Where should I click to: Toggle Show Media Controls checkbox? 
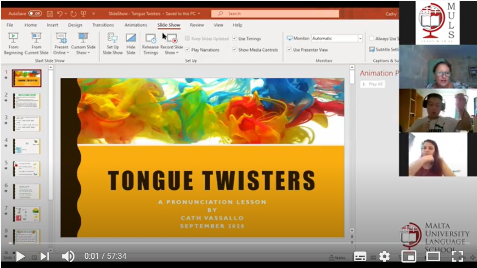[235, 50]
